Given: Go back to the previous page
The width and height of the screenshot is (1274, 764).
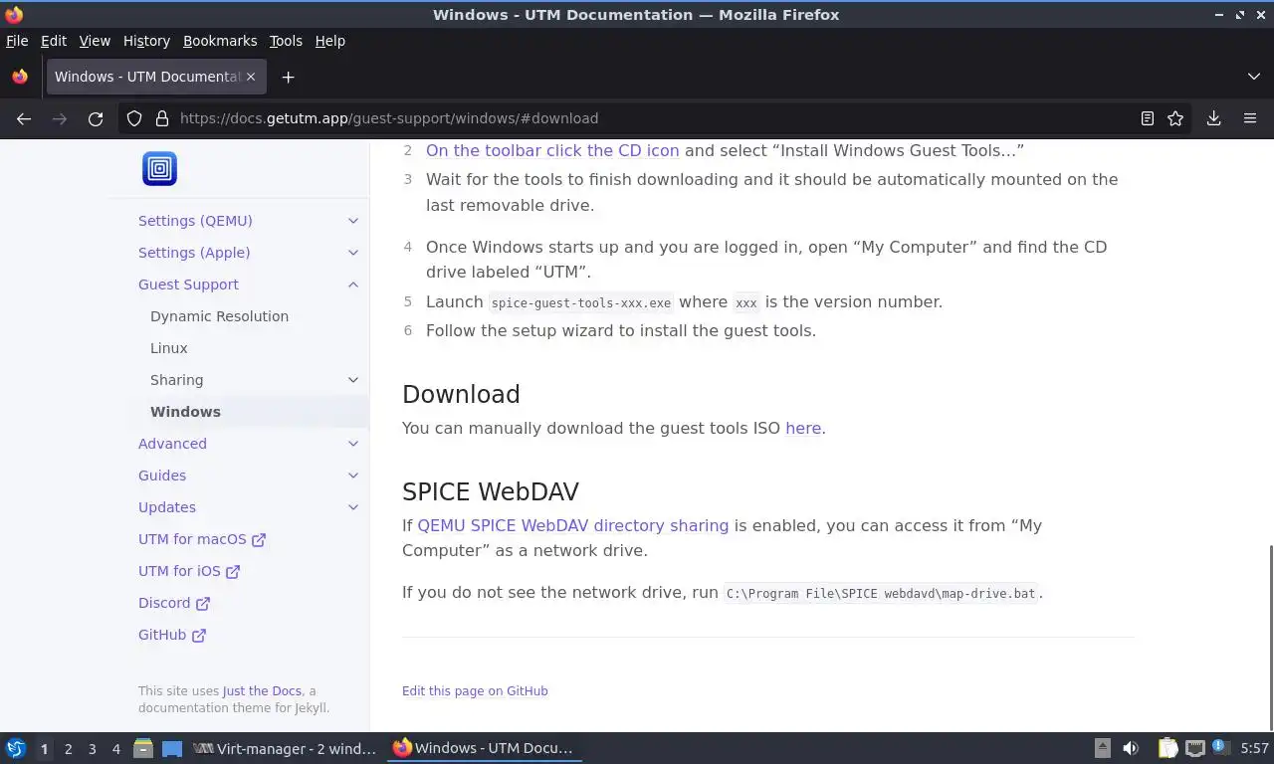Looking at the screenshot, I should [24, 118].
